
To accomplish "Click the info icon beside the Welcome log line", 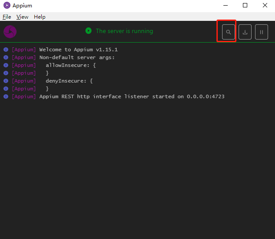I will point(6,50).
